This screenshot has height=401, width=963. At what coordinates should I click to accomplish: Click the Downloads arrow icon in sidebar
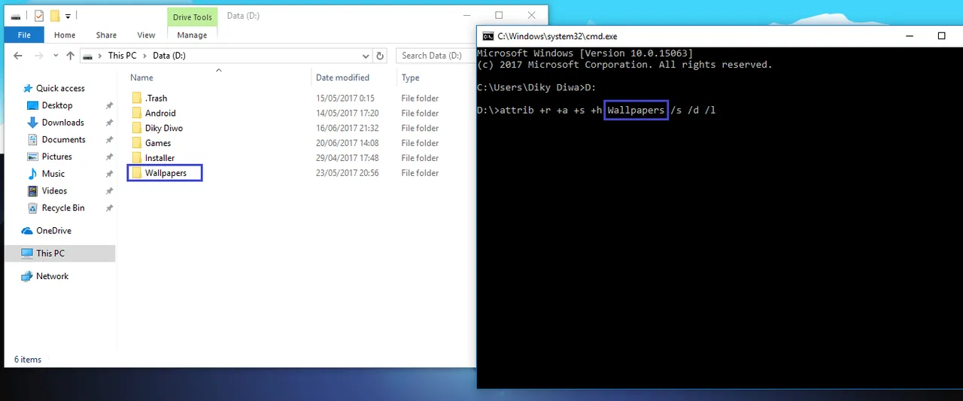[32, 123]
